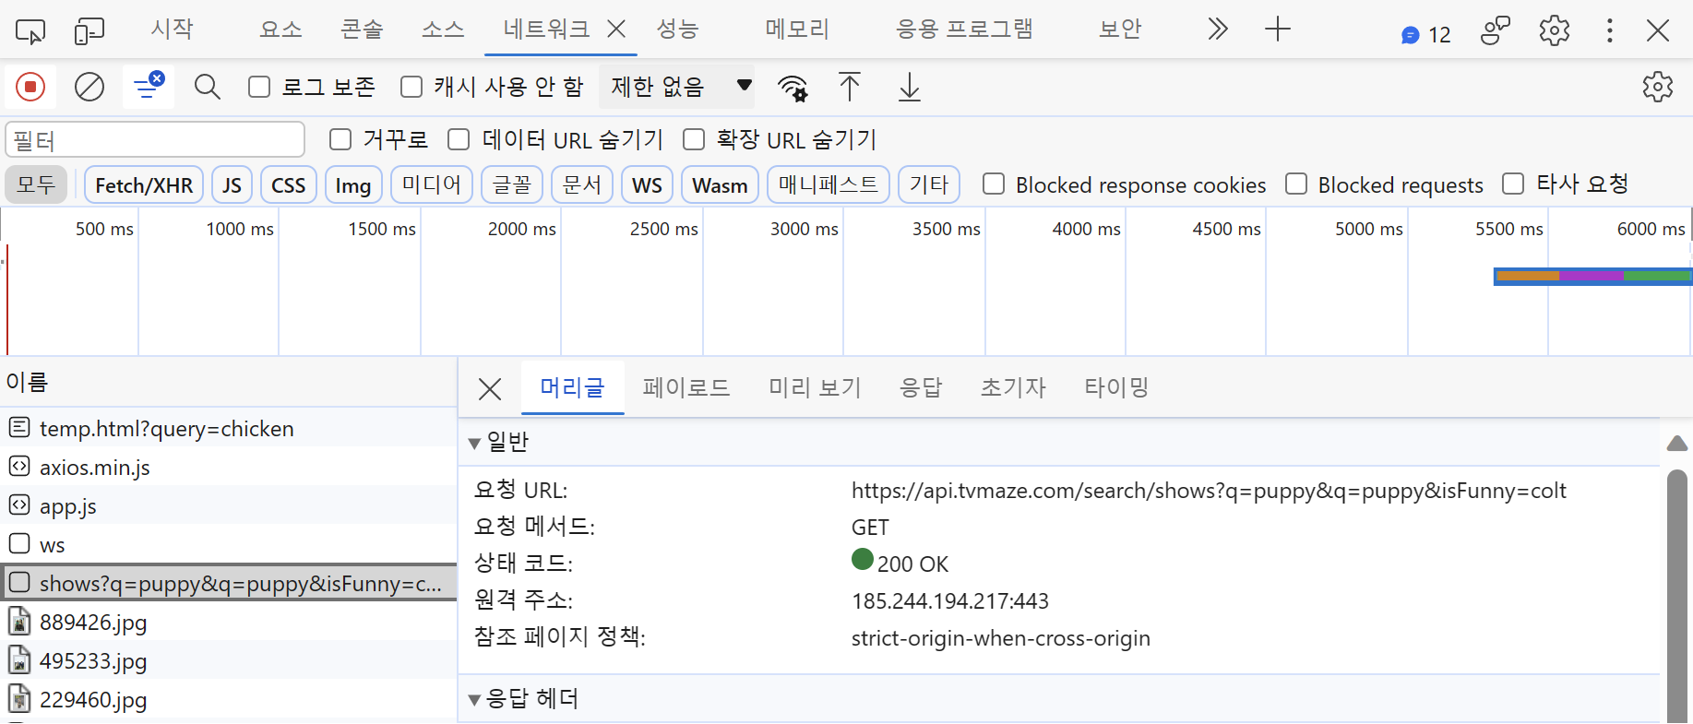Image resolution: width=1693 pixels, height=724 pixels.
Task: Open the feedback people icon
Action: (1496, 30)
